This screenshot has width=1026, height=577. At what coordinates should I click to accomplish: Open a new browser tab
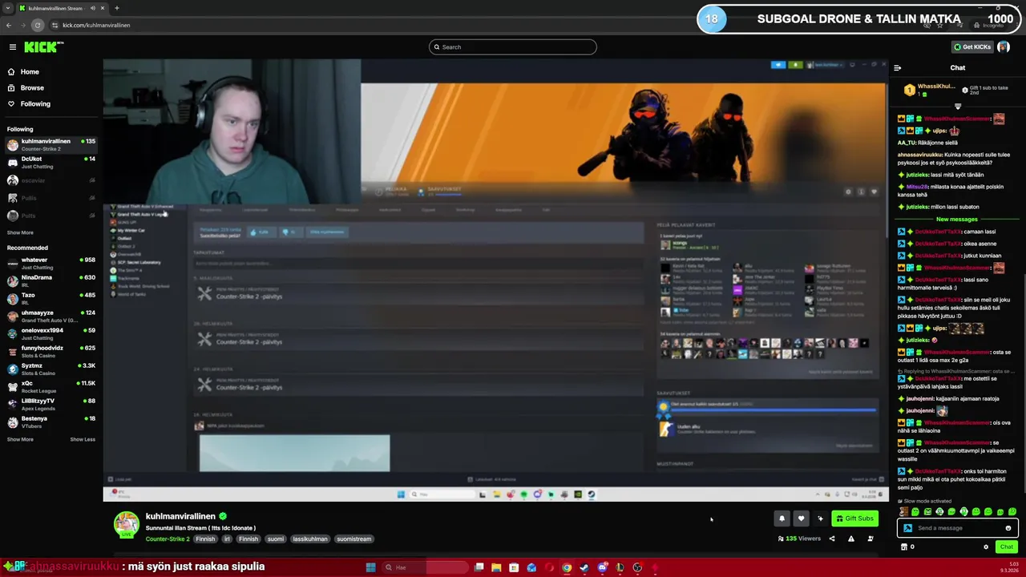tap(117, 8)
